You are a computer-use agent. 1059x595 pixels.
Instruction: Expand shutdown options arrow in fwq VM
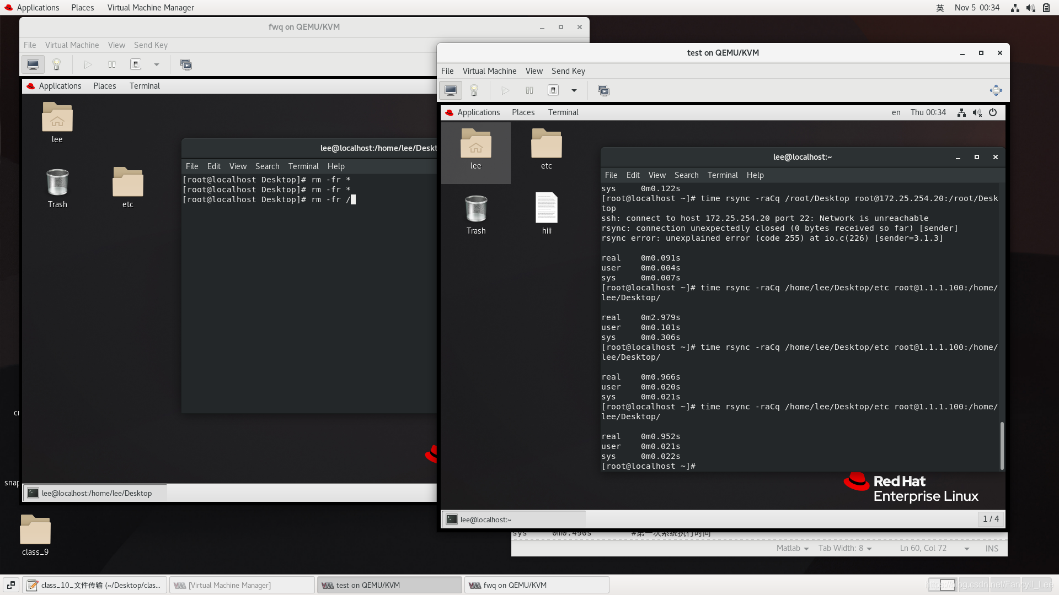pyautogui.click(x=157, y=64)
